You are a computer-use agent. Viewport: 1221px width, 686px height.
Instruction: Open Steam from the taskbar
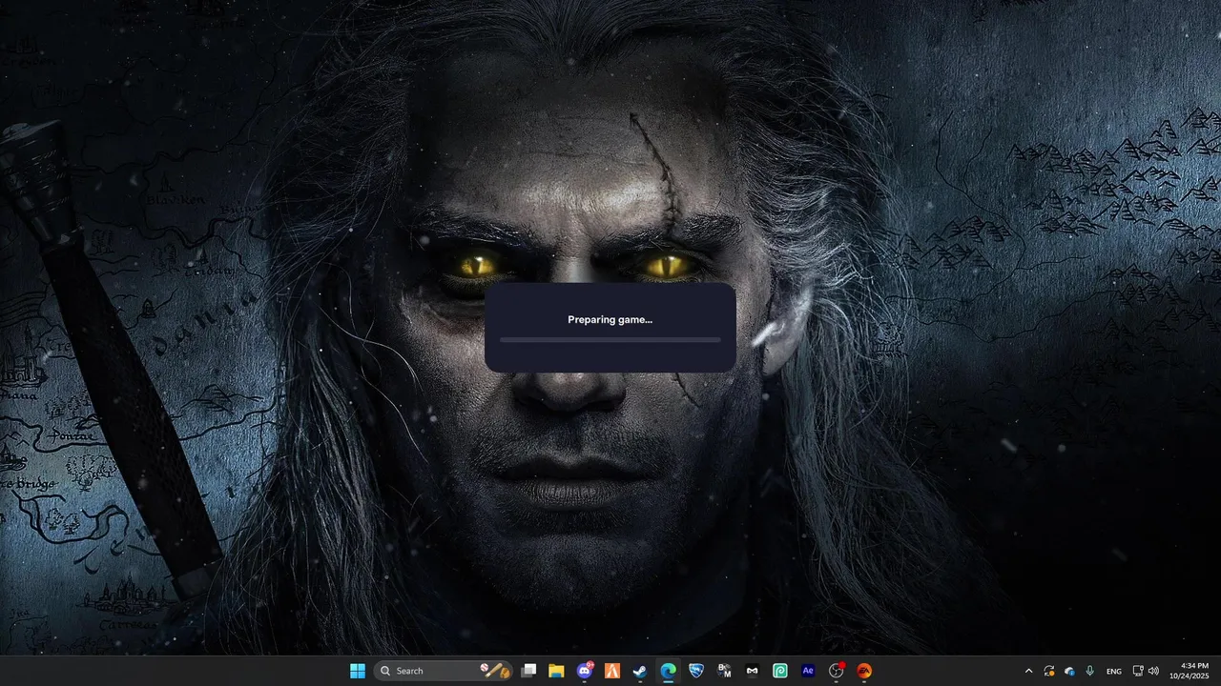tap(640, 671)
